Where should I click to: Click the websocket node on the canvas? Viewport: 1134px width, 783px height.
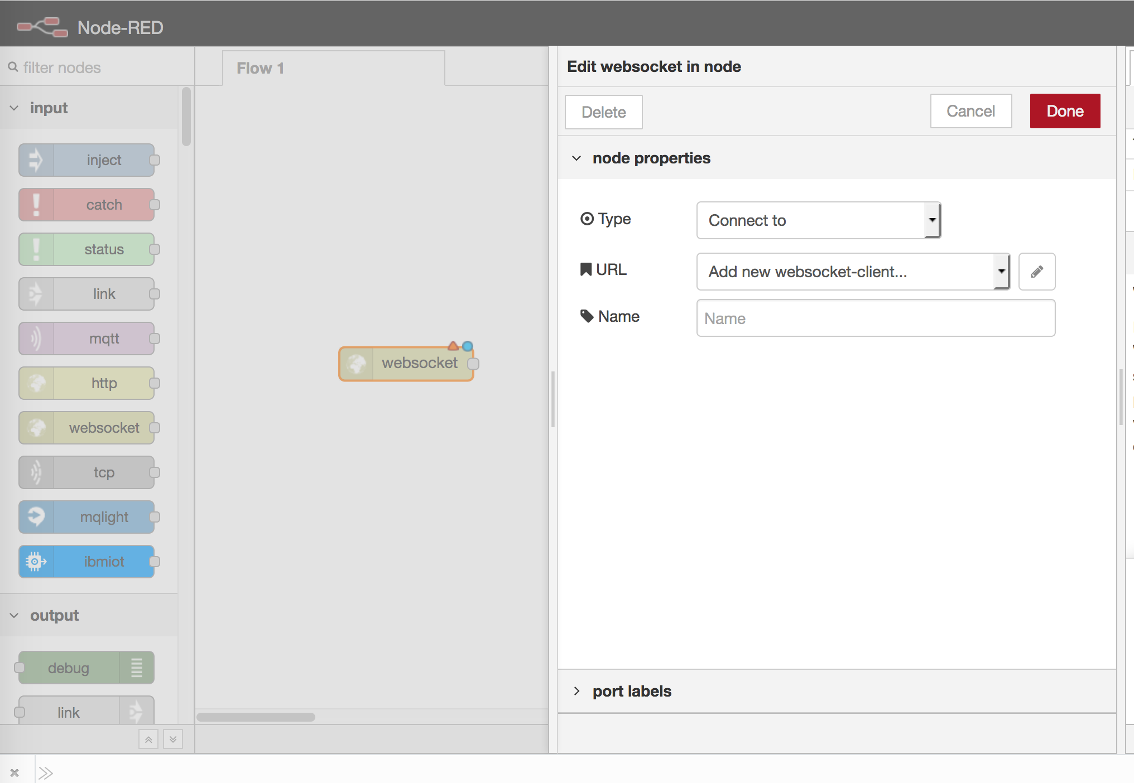coord(406,364)
